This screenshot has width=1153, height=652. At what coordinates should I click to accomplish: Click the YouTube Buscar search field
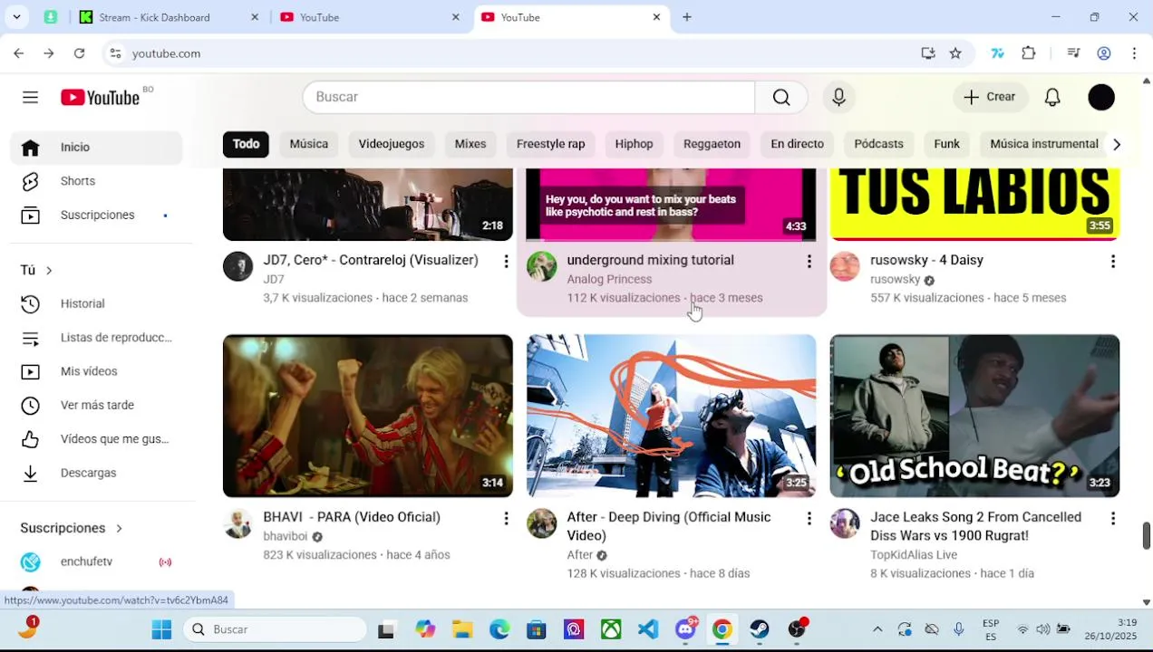pyautogui.click(x=528, y=97)
